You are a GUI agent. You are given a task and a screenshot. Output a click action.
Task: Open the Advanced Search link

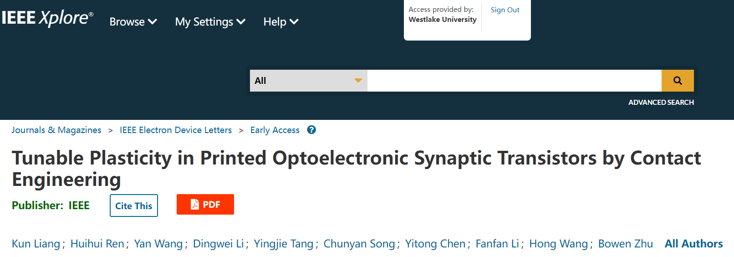[x=661, y=103]
